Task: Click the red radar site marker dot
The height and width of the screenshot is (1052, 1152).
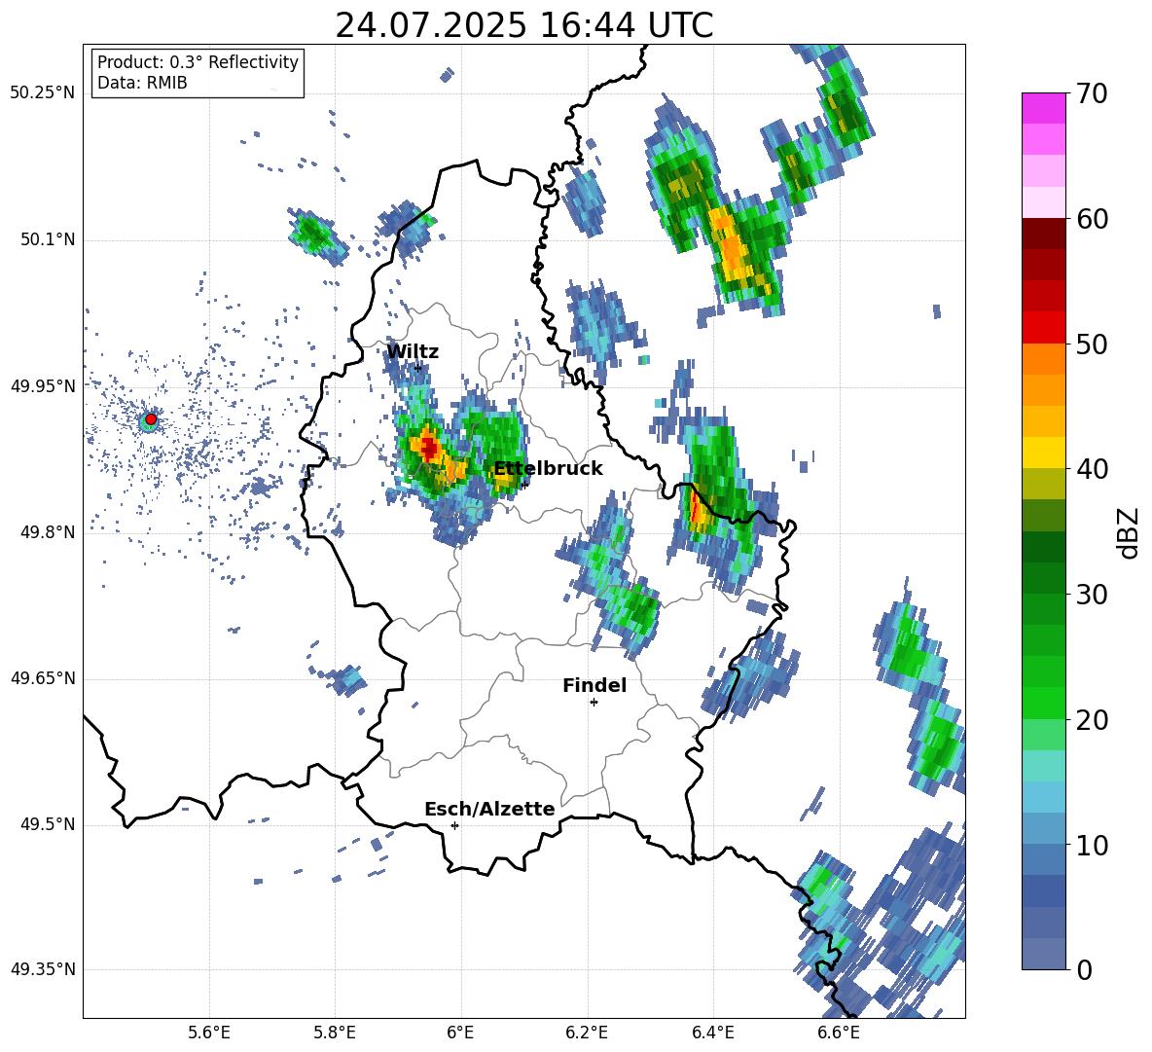Action: click(x=151, y=419)
